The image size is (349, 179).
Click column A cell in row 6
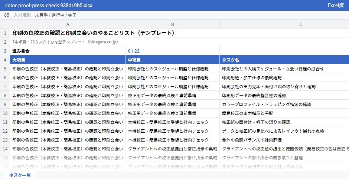tap(68, 78)
